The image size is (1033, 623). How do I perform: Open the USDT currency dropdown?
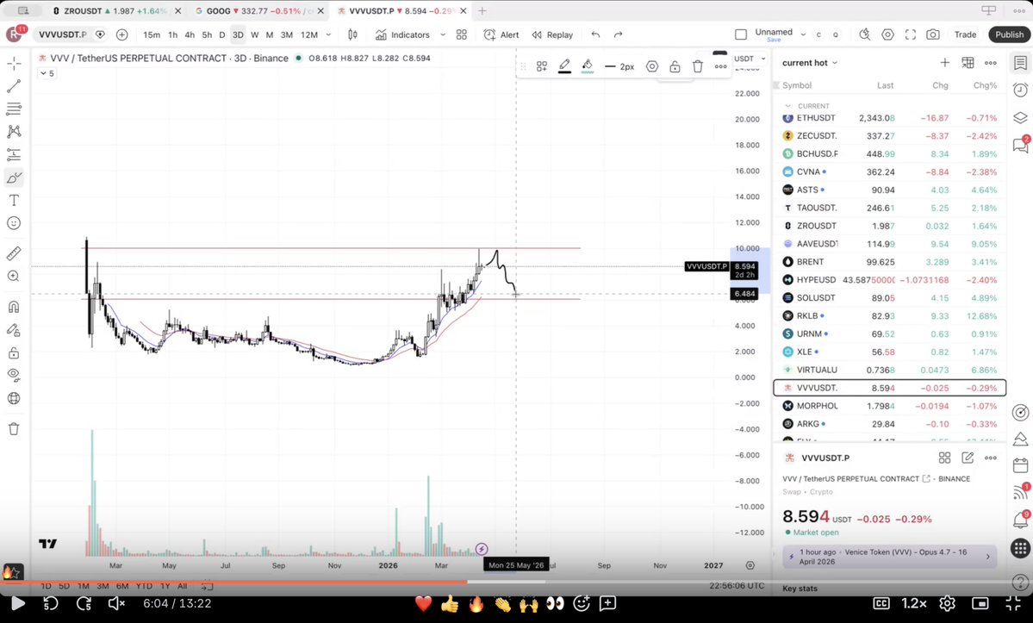pyautogui.click(x=750, y=59)
